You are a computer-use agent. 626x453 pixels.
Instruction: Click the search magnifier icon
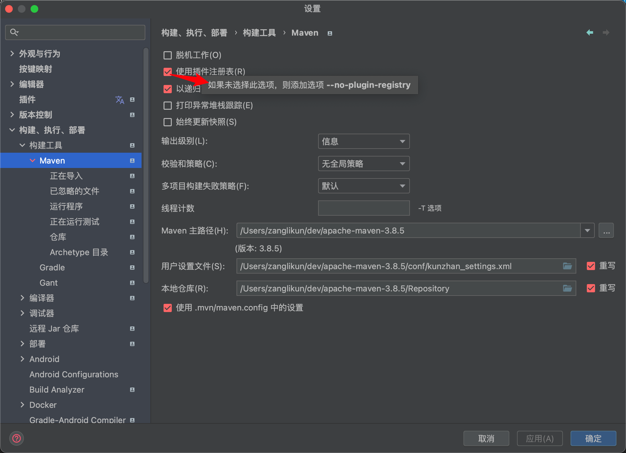pos(14,32)
